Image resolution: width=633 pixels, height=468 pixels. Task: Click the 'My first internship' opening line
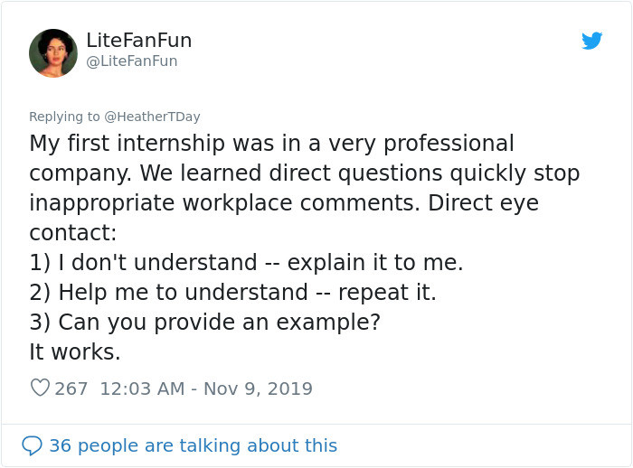pos(271,144)
